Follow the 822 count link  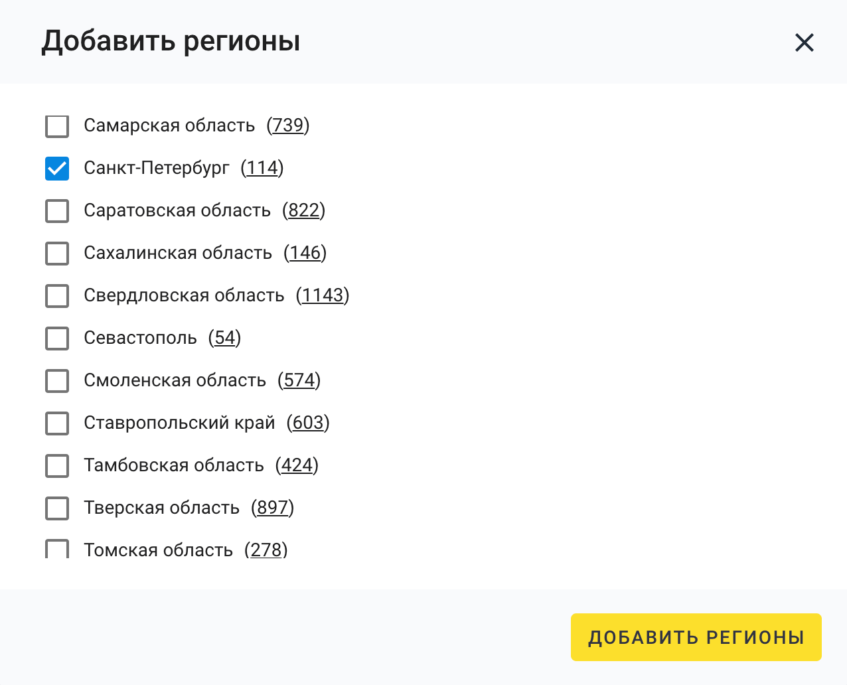pyautogui.click(x=303, y=210)
